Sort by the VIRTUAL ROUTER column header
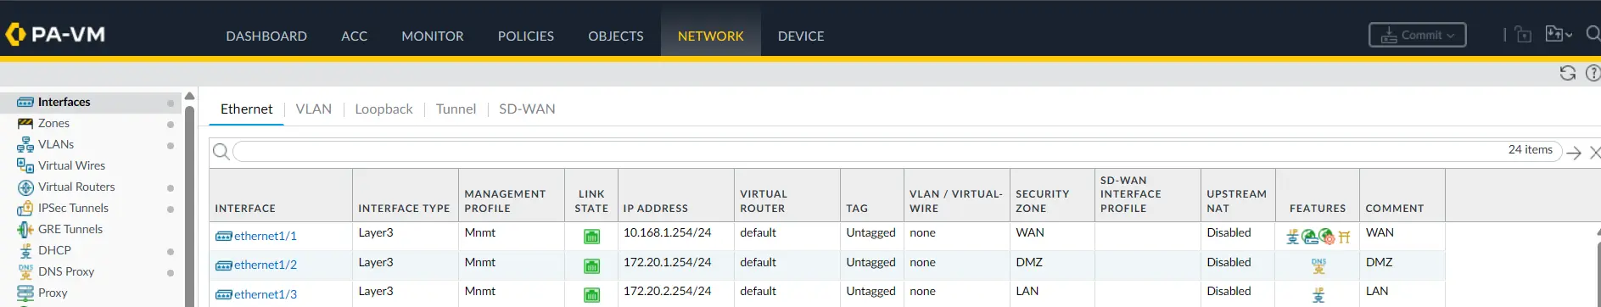 (x=764, y=201)
